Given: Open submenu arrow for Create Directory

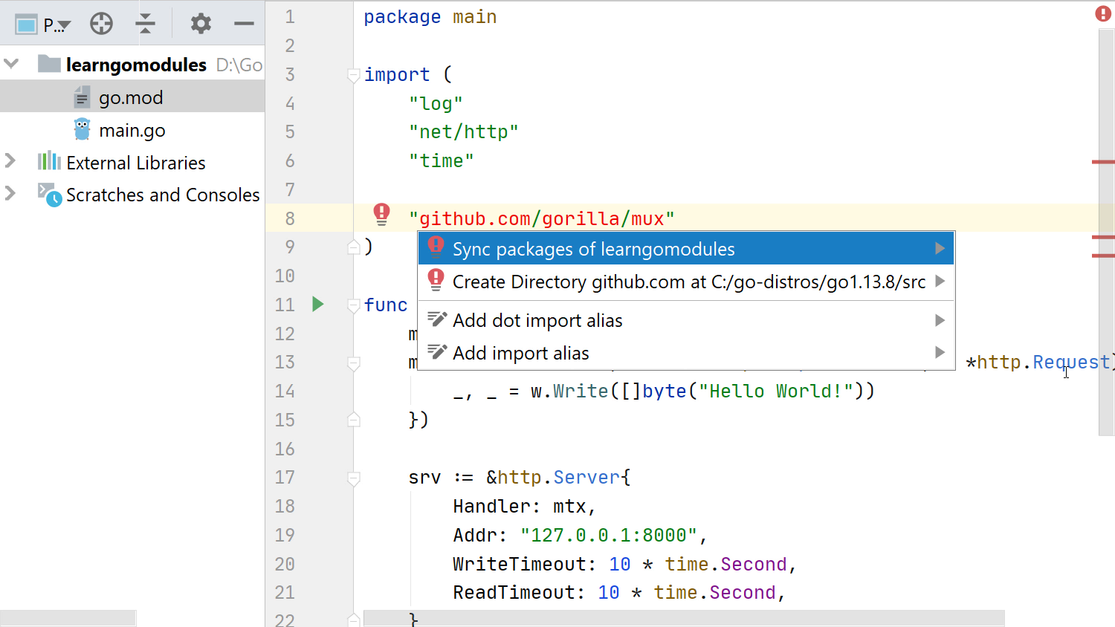Looking at the screenshot, I should click(940, 281).
